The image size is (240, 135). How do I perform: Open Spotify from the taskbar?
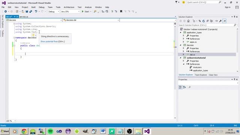(50, 131)
